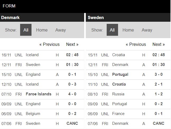Click Next in Denmark's form list
Screen dimensions: 171x129
click(72, 44)
